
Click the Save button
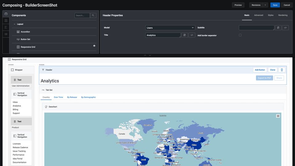[275, 5]
